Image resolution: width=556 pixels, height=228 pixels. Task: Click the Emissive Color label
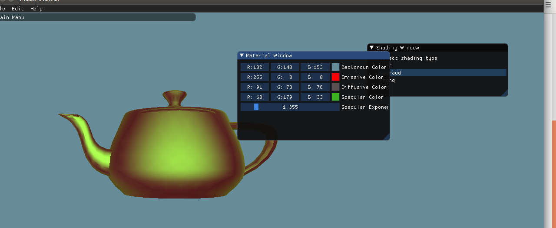363,77
